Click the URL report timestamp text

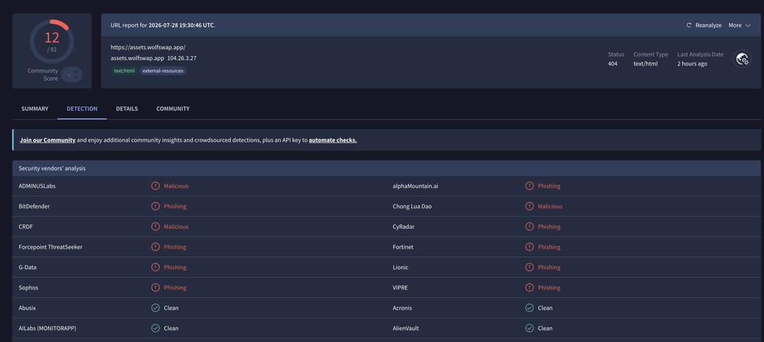click(x=163, y=25)
